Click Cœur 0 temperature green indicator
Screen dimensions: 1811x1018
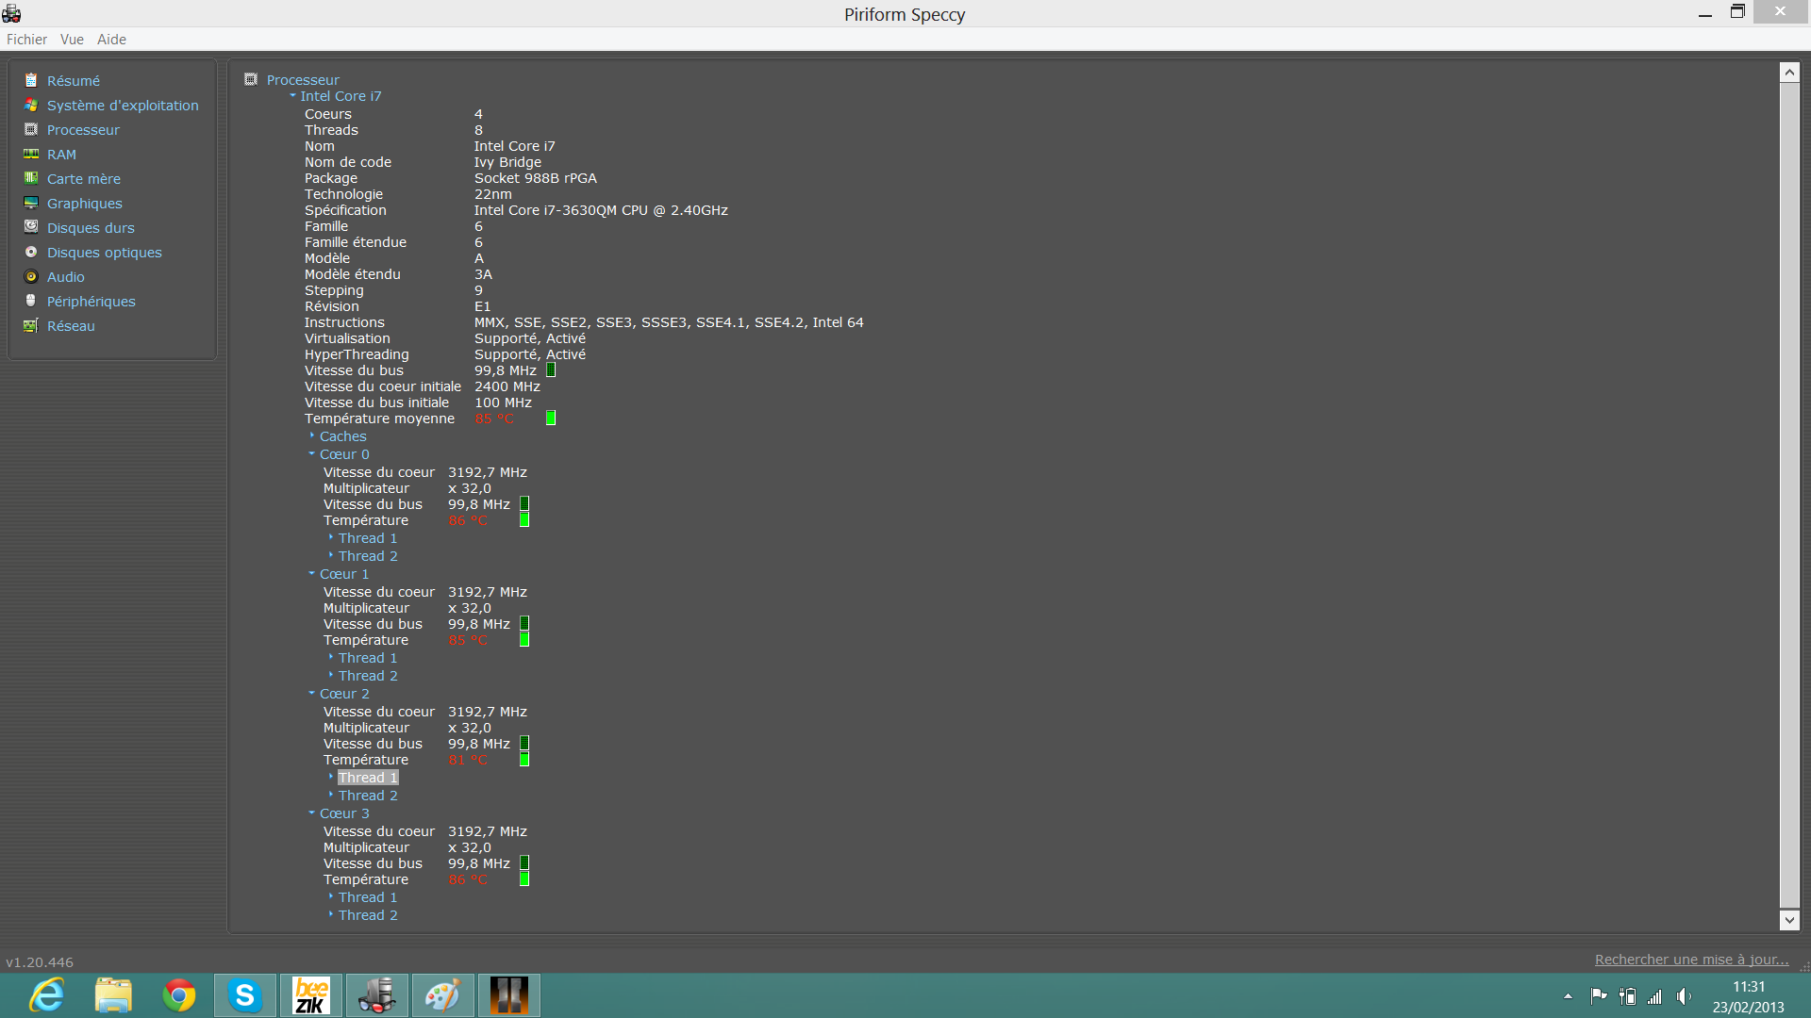524,519
